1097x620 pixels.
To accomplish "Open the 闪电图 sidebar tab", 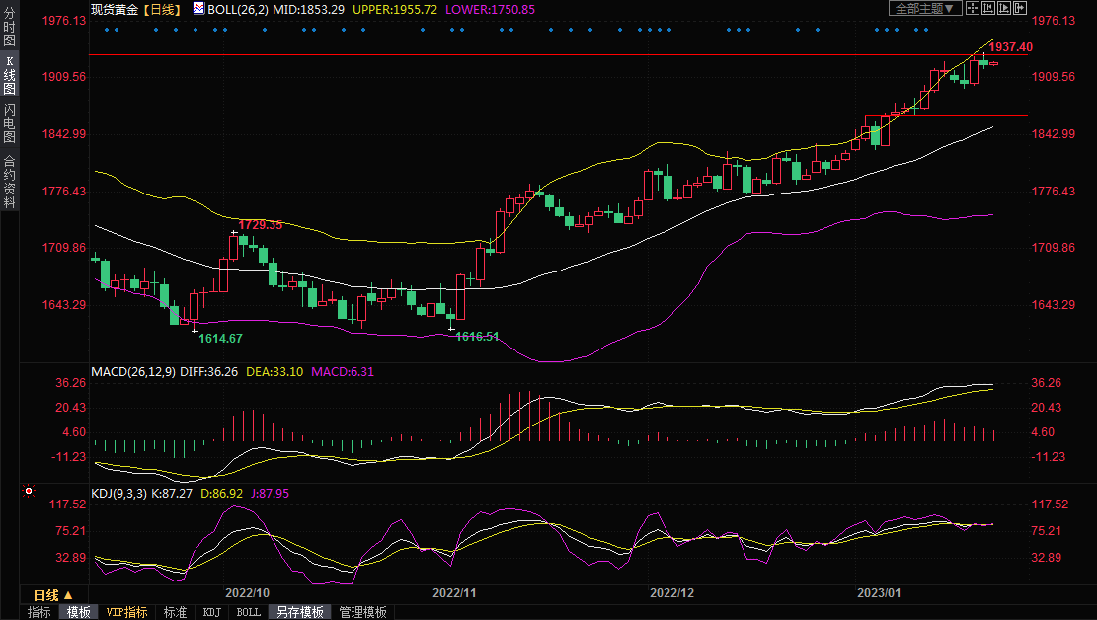I will tap(9, 123).
